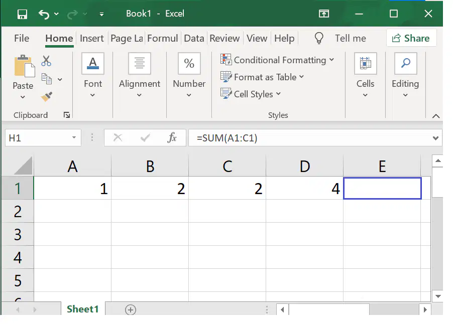
Task: Customize the Quick Access Toolbar
Action: click(101, 14)
